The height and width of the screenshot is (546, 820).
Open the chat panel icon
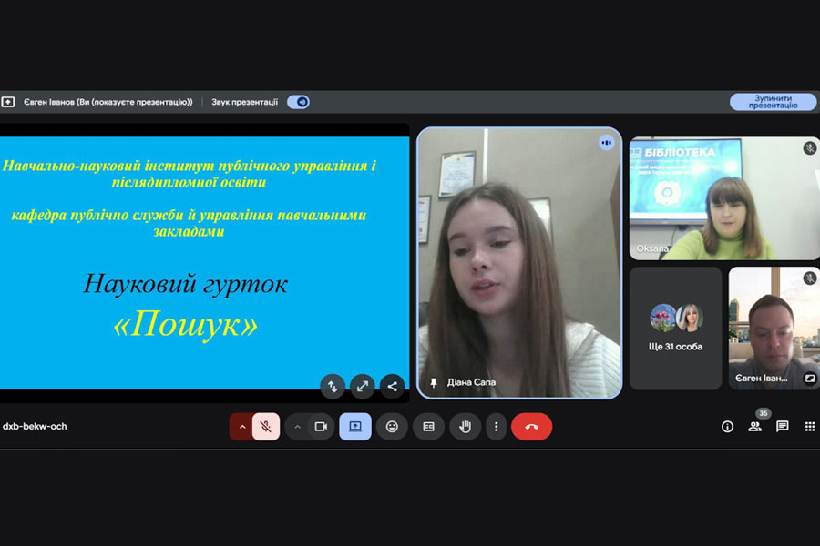[783, 427]
